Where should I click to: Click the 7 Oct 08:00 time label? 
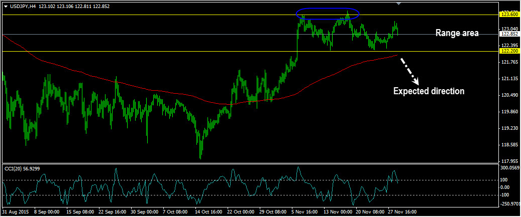pyautogui.click(x=176, y=211)
